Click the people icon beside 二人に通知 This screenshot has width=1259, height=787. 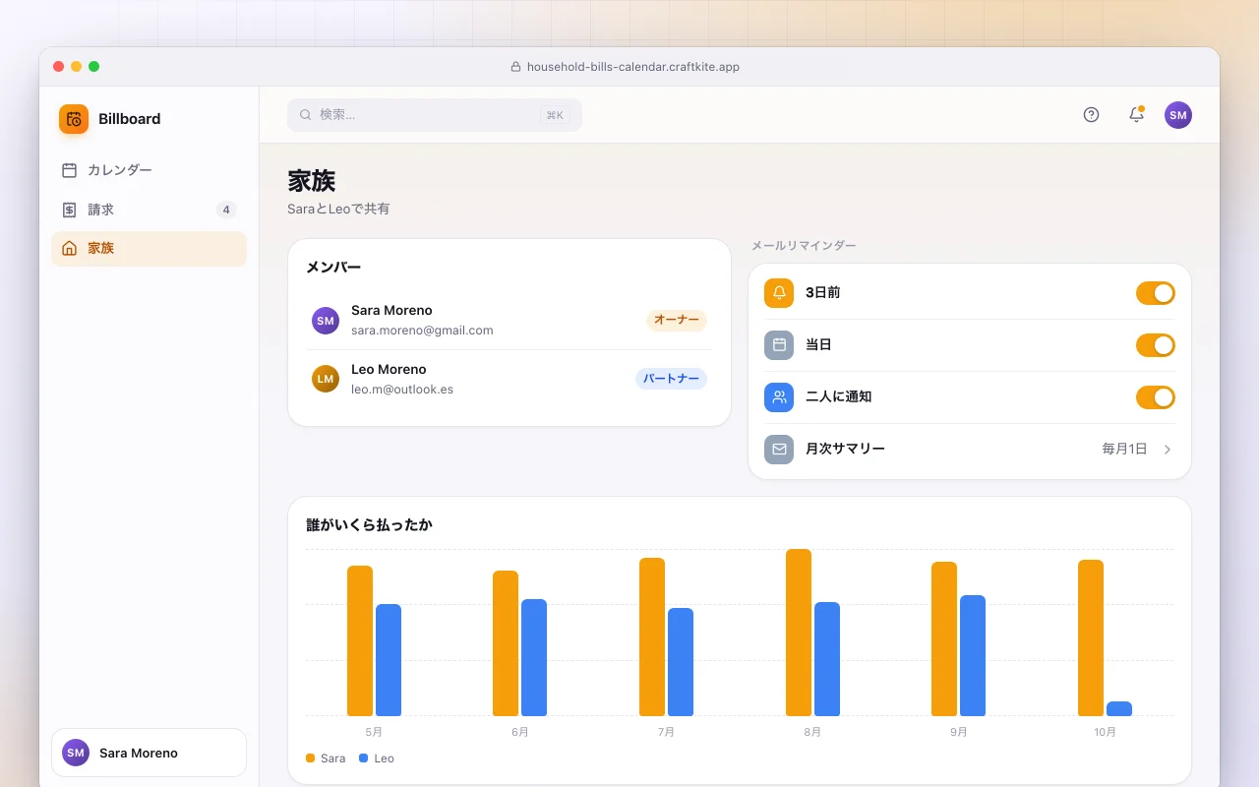pos(779,397)
